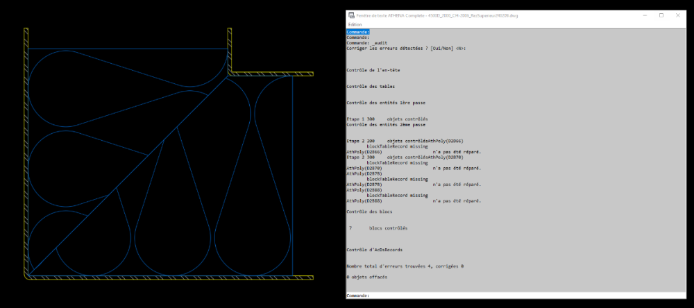Click the '0 objets effacés' line

tap(367, 277)
